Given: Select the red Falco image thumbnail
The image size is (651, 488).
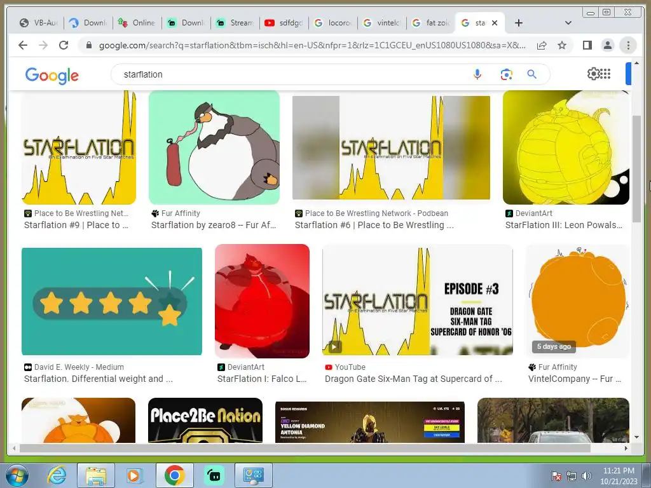Looking at the screenshot, I should (262, 301).
